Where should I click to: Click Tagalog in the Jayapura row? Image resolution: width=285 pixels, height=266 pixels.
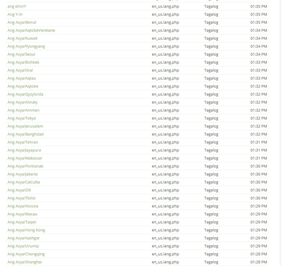(x=211, y=150)
